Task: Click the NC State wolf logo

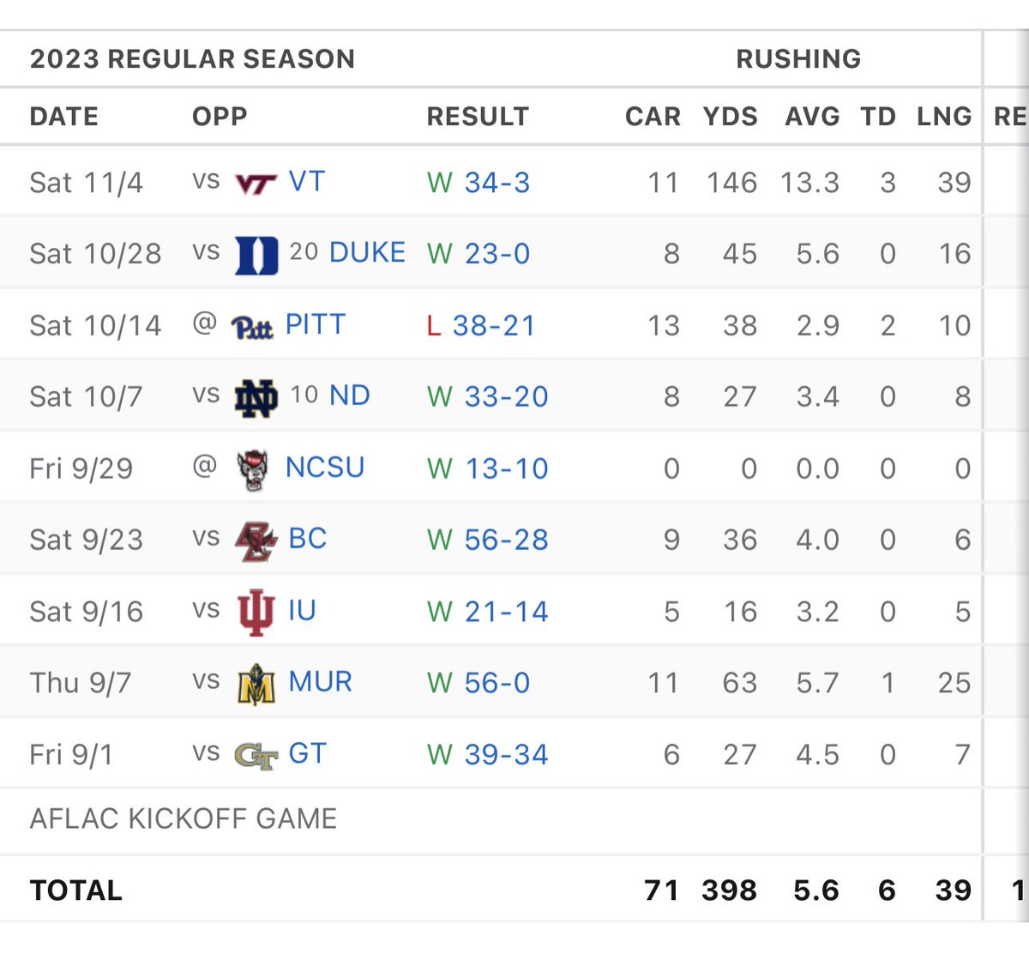Action: coord(252,469)
